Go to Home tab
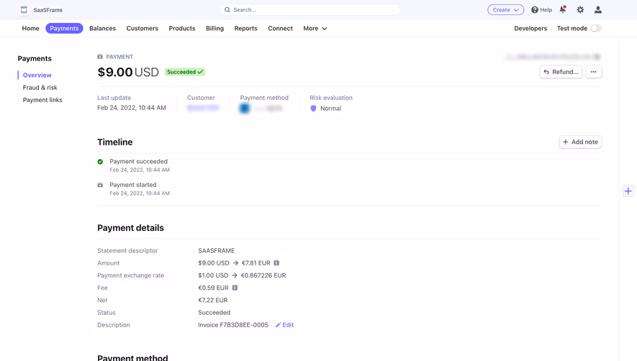 coord(30,29)
